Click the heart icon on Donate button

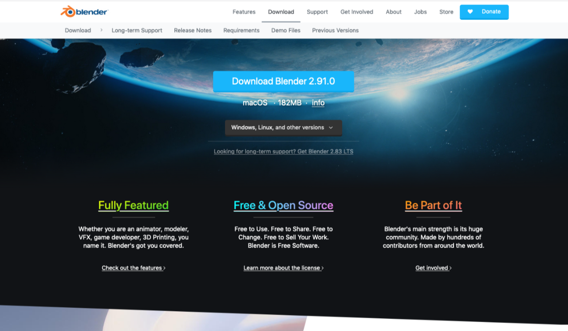pos(470,12)
